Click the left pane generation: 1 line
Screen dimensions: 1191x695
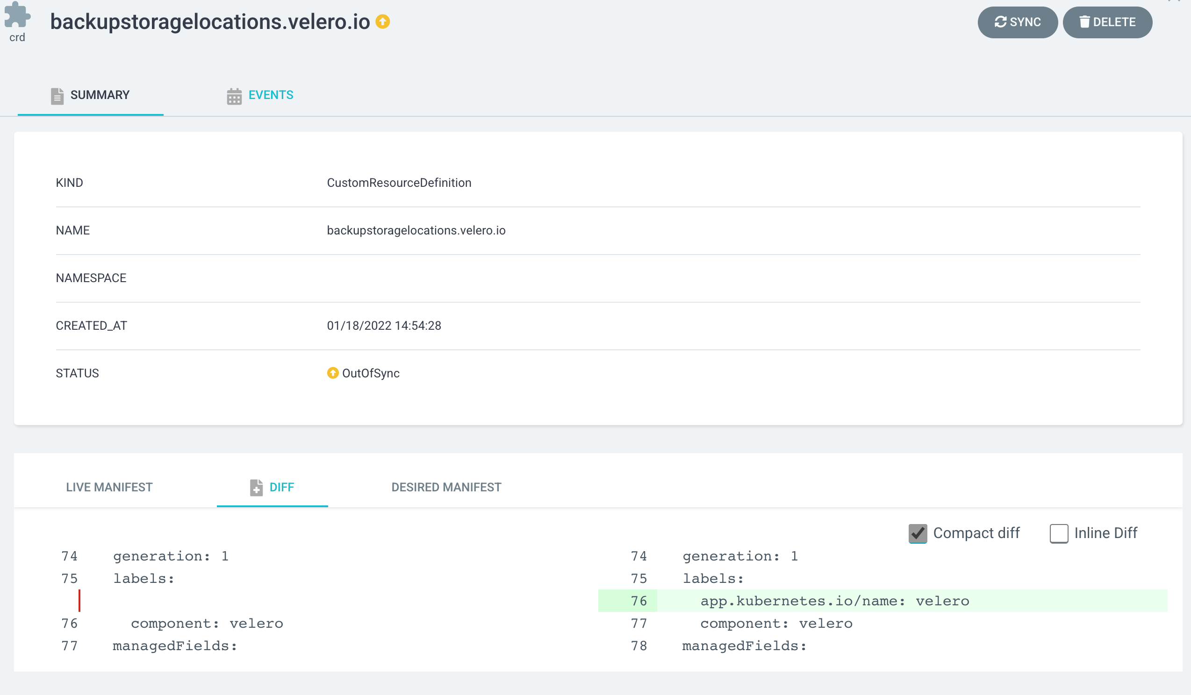171,556
